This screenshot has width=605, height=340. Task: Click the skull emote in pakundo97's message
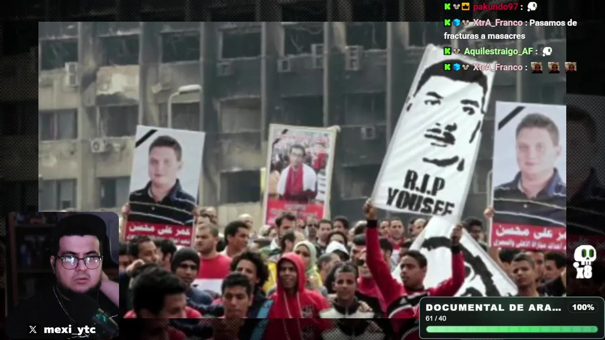532,7
